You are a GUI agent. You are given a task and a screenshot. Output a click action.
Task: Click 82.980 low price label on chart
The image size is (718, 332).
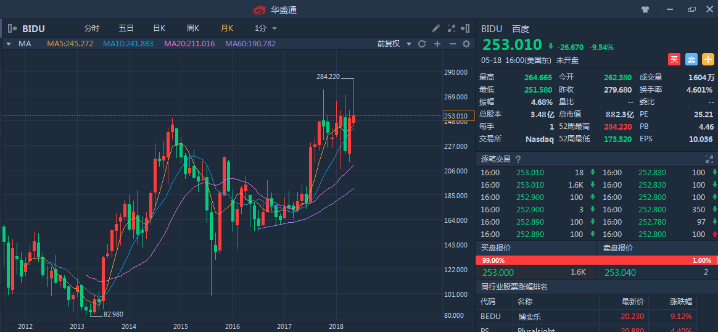pos(113,314)
